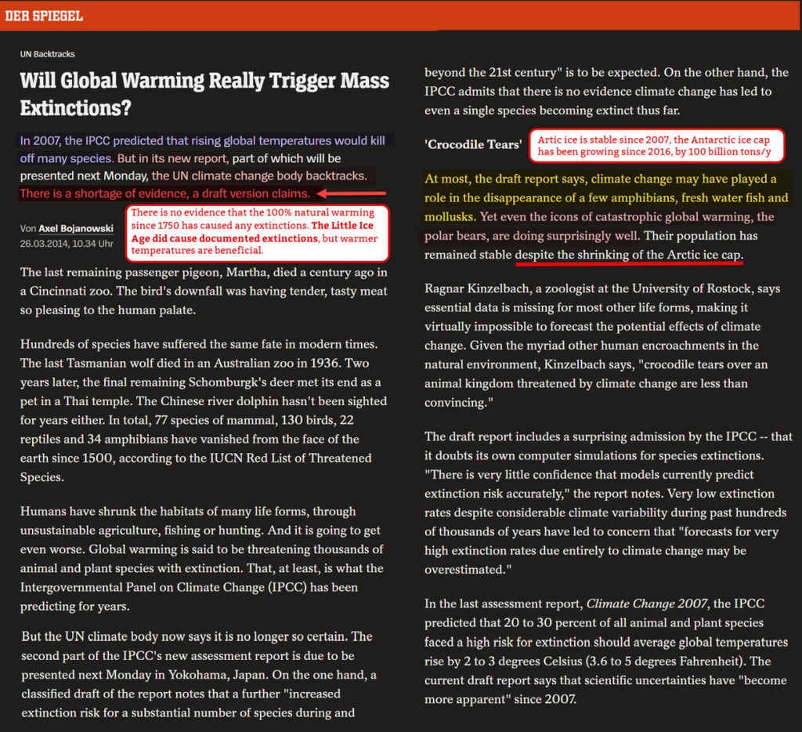
Task: Click the red highlighted shortage of evidence sentence
Action: (164, 194)
